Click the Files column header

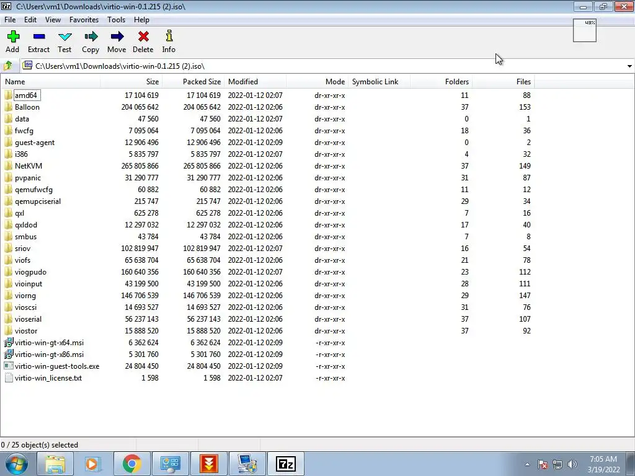503,82
